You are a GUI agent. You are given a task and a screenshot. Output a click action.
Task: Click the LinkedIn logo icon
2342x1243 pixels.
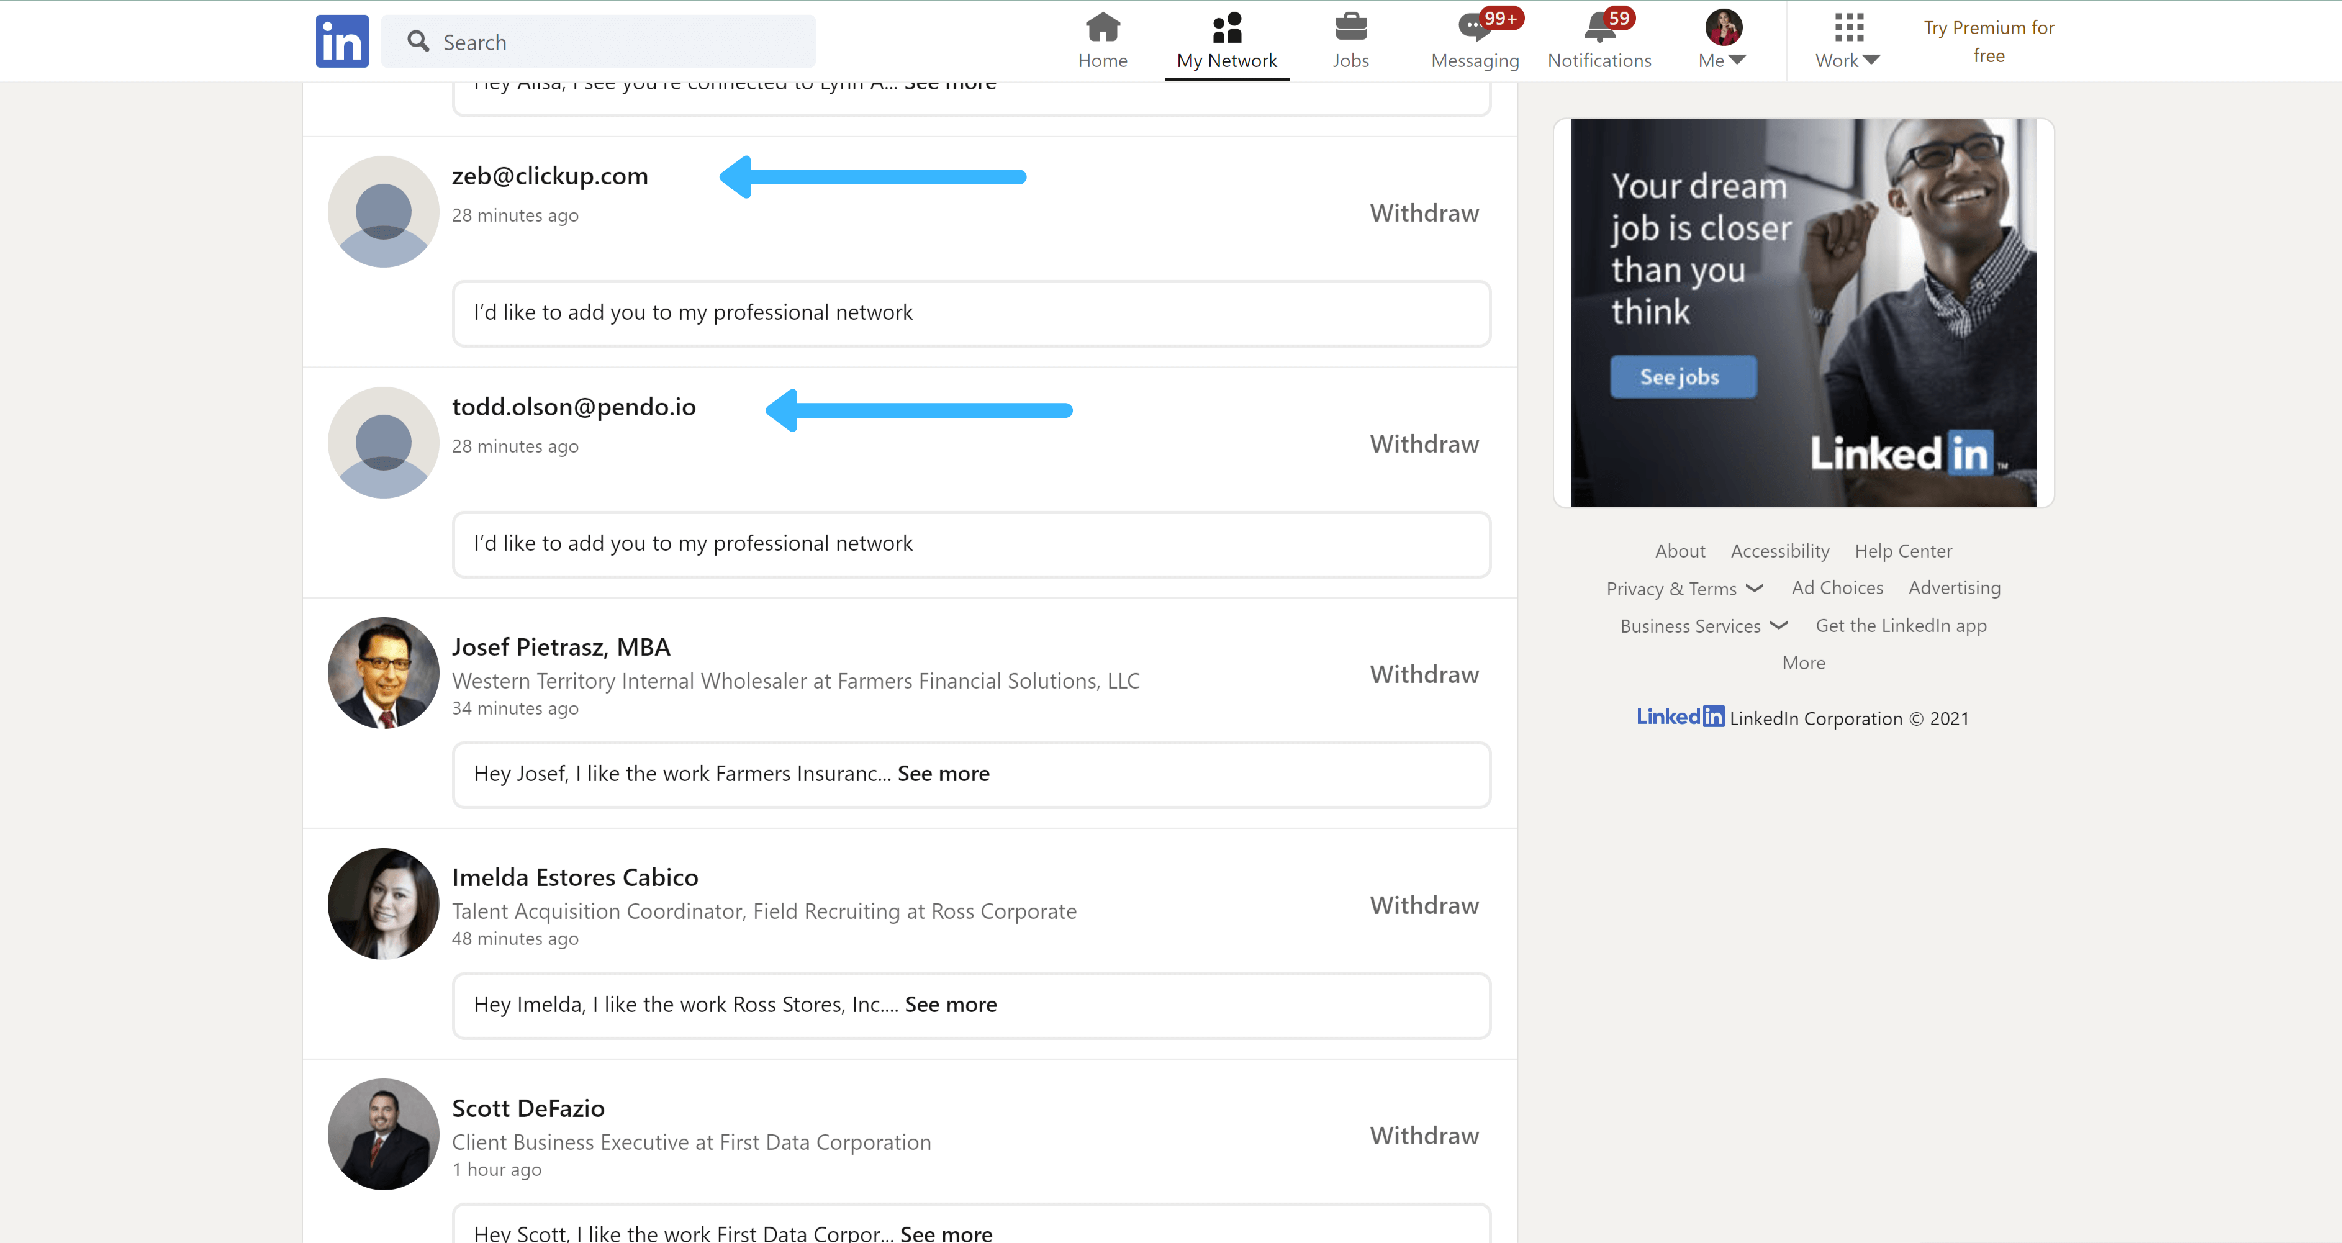pyautogui.click(x=342, y=40)
